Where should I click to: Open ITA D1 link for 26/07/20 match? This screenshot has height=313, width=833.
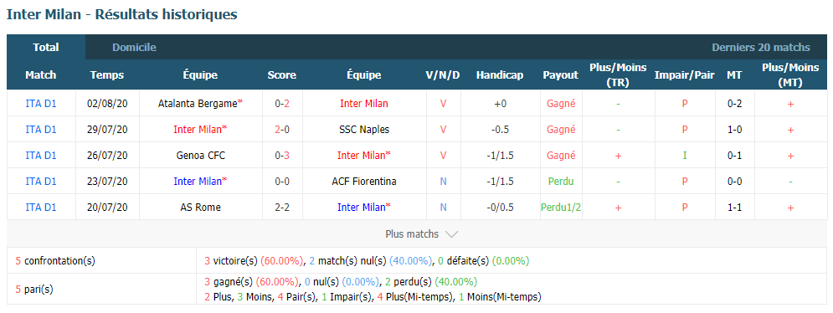point(41,155)
